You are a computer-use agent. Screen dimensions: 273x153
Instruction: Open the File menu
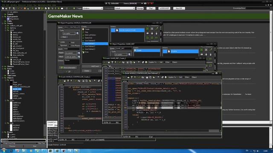[x=4, y=5]
